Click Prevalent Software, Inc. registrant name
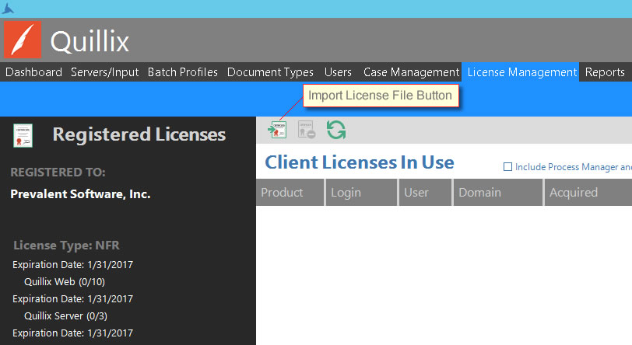 (x=80, y=194)
